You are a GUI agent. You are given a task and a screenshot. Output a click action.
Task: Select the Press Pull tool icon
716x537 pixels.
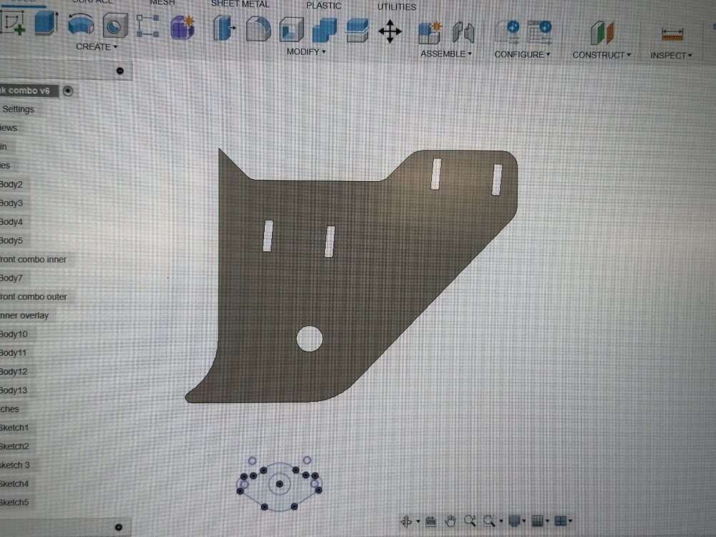[224, 29]
